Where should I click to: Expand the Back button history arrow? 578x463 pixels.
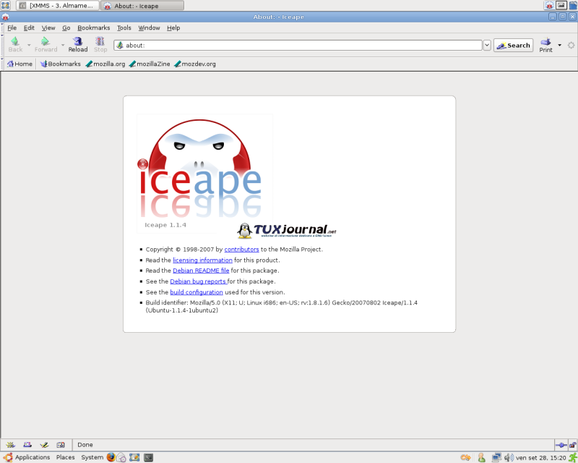pos(29,45)
